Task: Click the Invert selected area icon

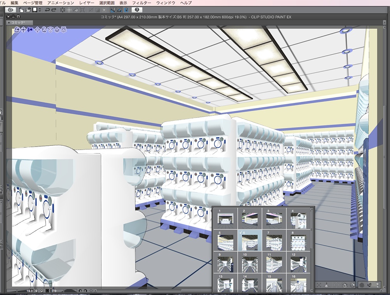Action: click(98, 10)
